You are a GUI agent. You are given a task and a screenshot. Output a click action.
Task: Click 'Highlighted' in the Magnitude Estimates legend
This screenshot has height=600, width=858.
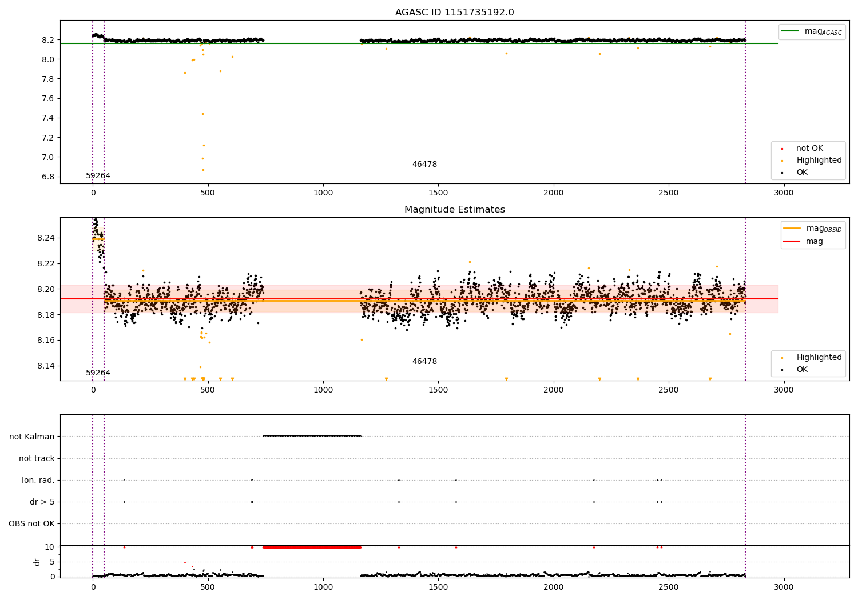(819, 358)
